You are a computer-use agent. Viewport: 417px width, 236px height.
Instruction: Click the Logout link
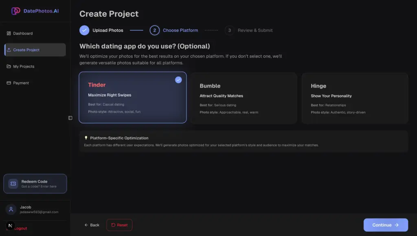click(21, 229)
